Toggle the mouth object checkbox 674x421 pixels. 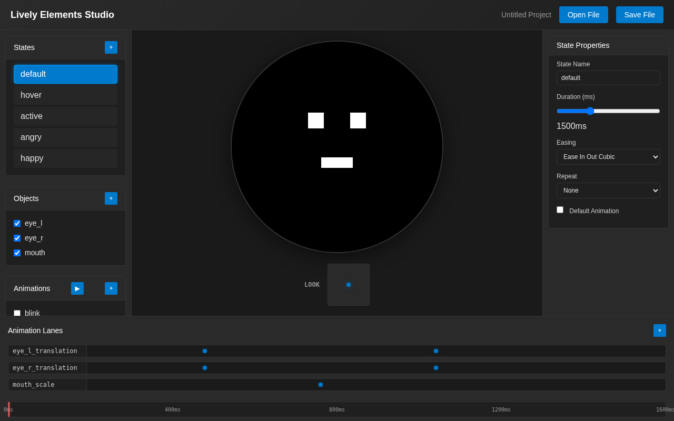[17, 253]
